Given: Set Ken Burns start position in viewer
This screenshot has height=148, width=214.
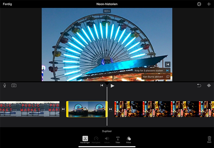Looking at the screenshot, I should coord(168,64).
